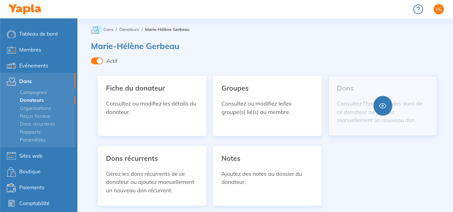Viewport: 453px width, 212px height.
Task: Disable the Actif toggle switch
Action: click(x=97, y=61)
